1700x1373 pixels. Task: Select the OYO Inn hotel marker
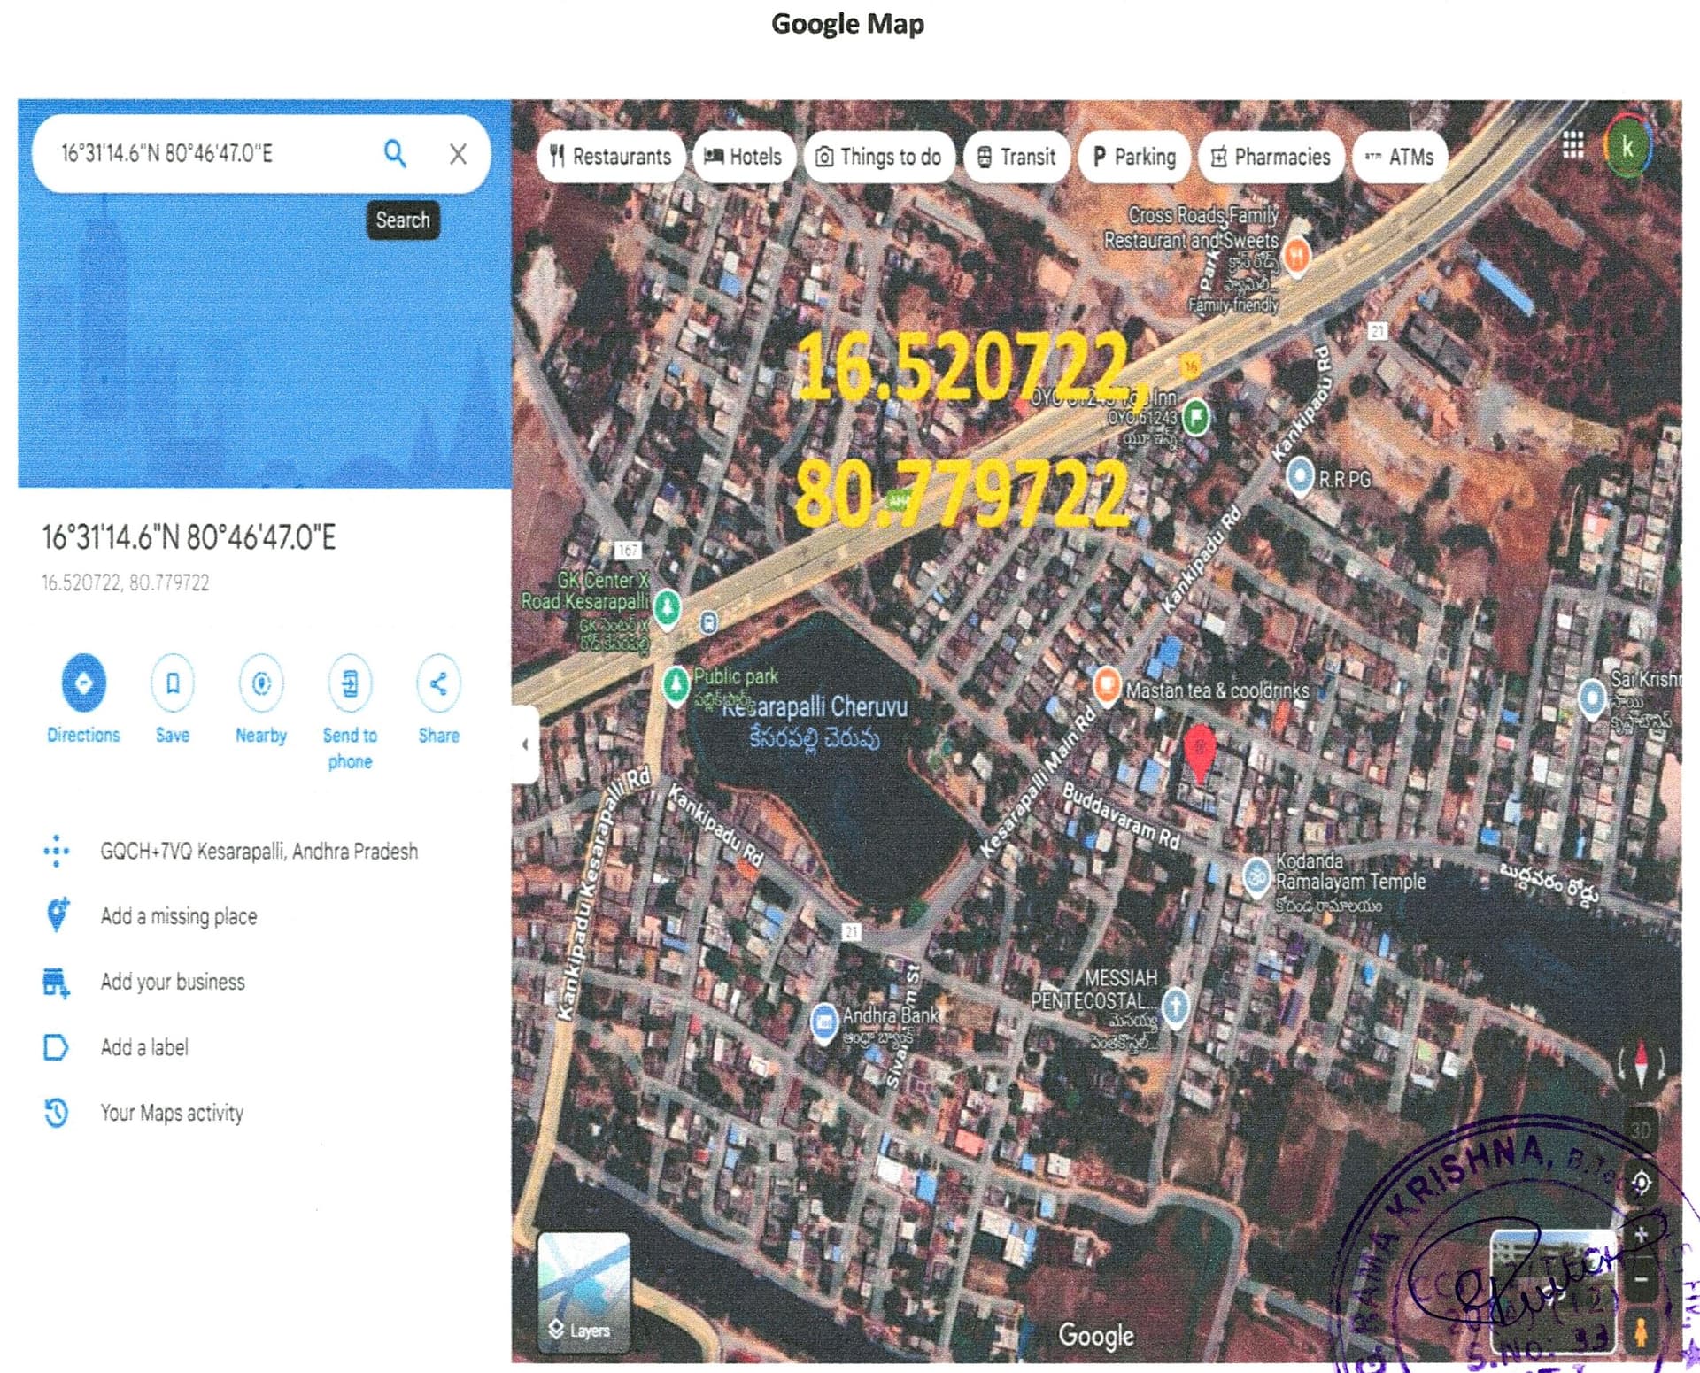click(1195, 416)
